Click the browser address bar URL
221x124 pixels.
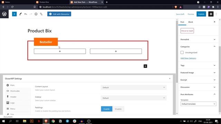click(x=75, y=7)
